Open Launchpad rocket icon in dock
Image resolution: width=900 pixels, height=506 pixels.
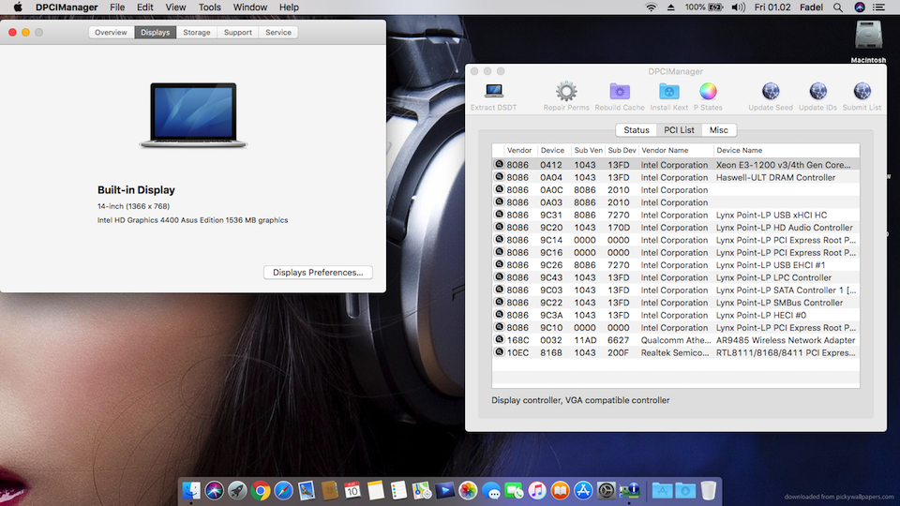[237, 490]
